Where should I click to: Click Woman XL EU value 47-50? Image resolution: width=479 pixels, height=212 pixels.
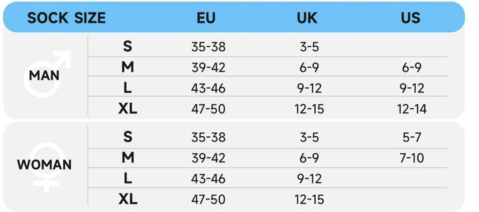point(208,199)
